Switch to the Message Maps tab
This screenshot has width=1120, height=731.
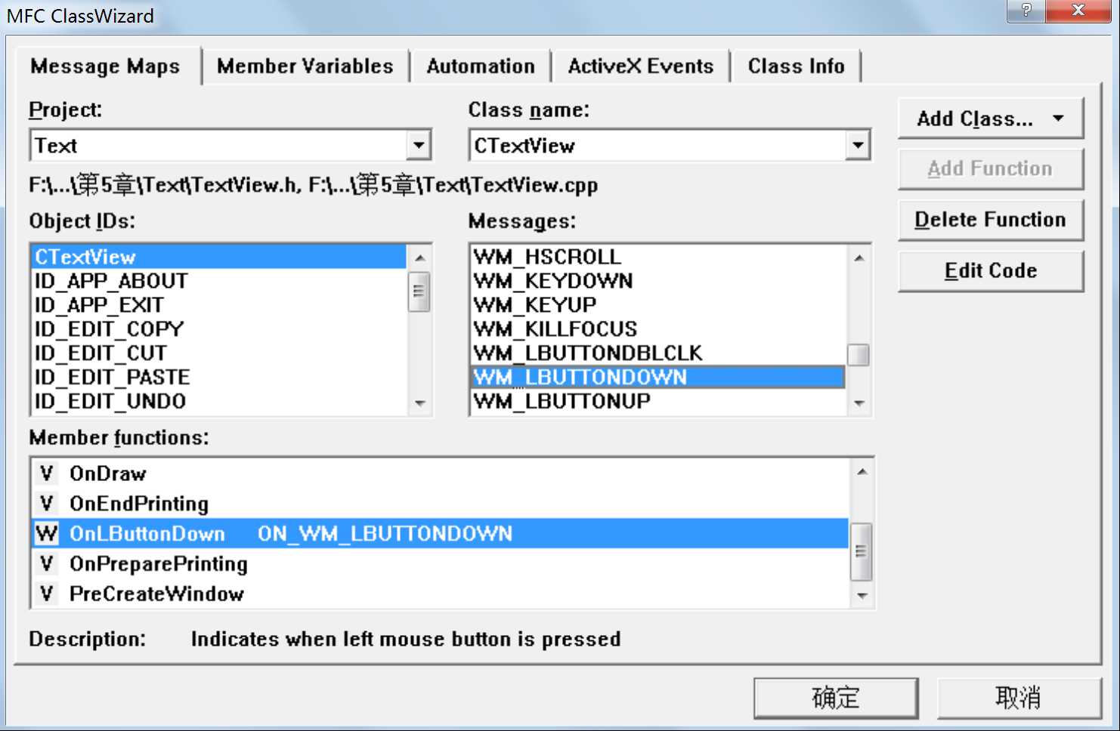pos(105,66)
